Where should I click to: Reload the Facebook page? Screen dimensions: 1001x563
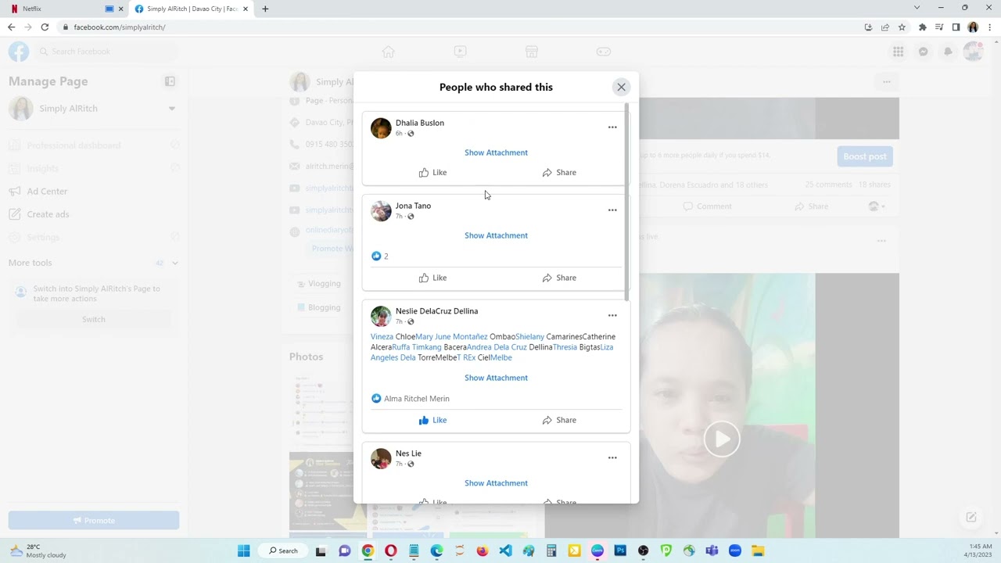click(x=45, y=27)
